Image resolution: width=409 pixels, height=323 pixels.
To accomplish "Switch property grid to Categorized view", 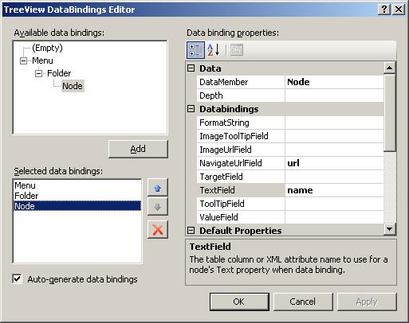I will click(x=195, y=50).
